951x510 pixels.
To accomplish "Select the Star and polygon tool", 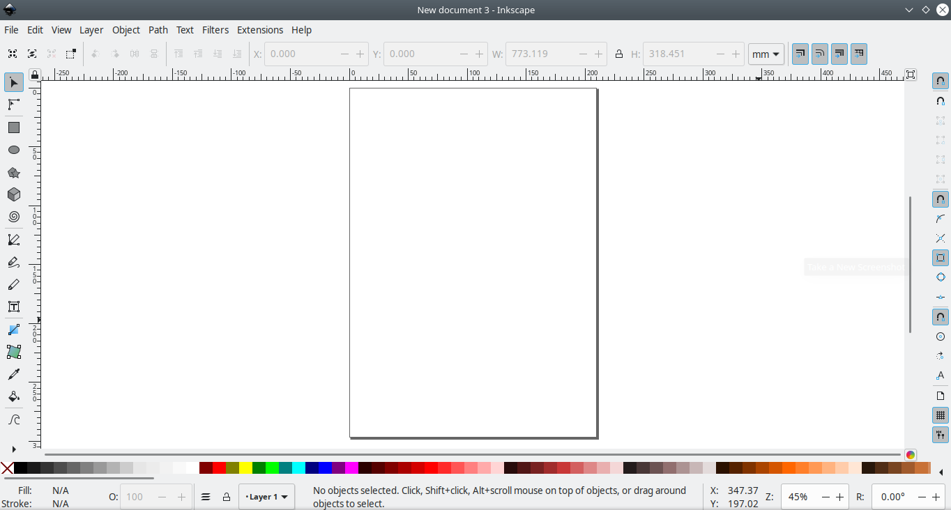I will [x=13, y=172].
